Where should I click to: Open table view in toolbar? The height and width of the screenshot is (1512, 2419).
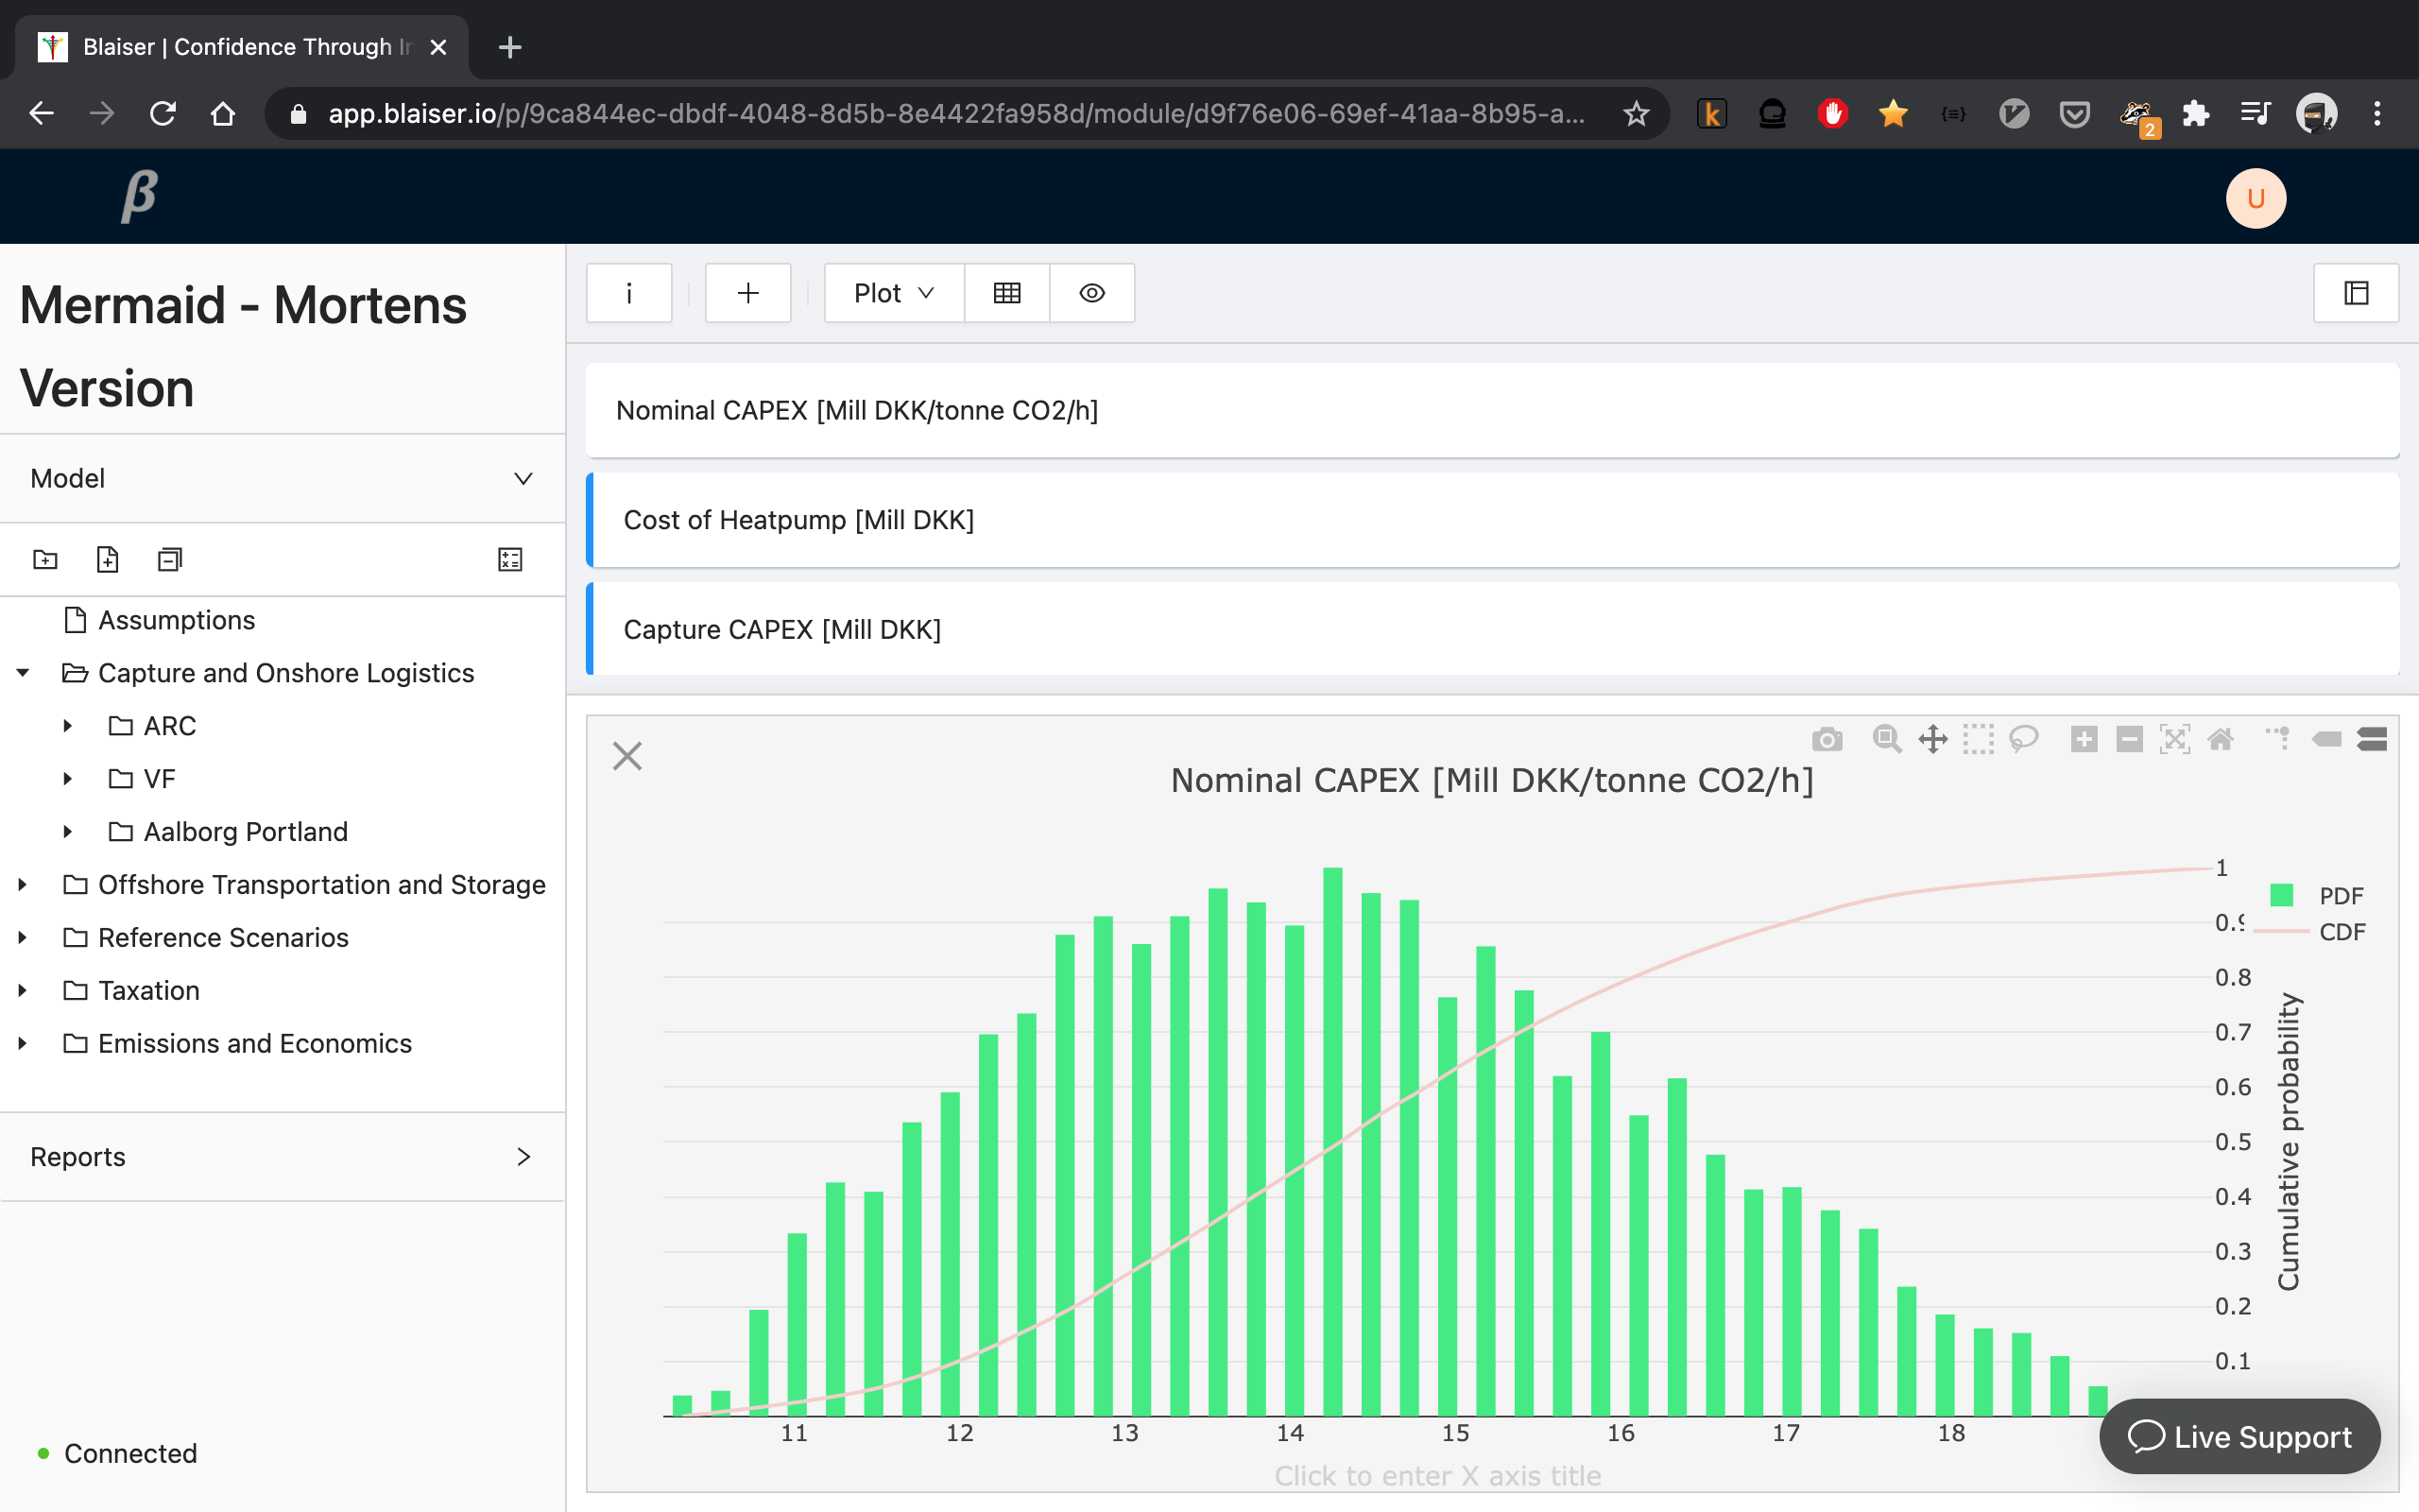tap(1006, 293)
